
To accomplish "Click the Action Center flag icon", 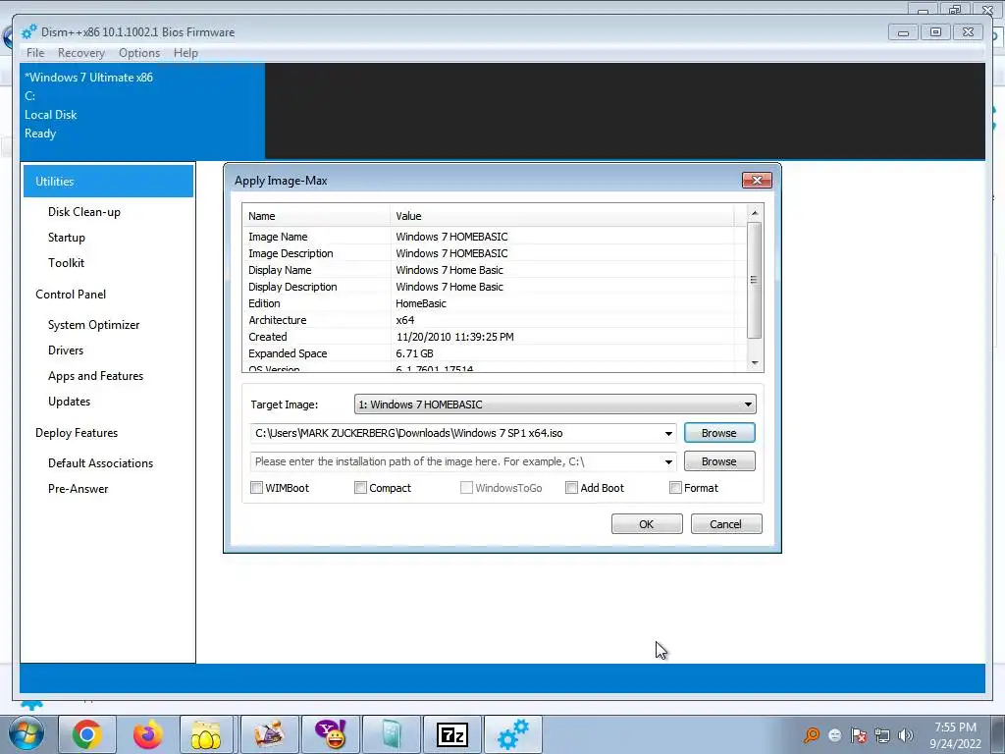I will [859, 735].
